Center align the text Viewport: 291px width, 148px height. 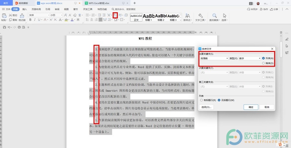[x=92, y=20]
